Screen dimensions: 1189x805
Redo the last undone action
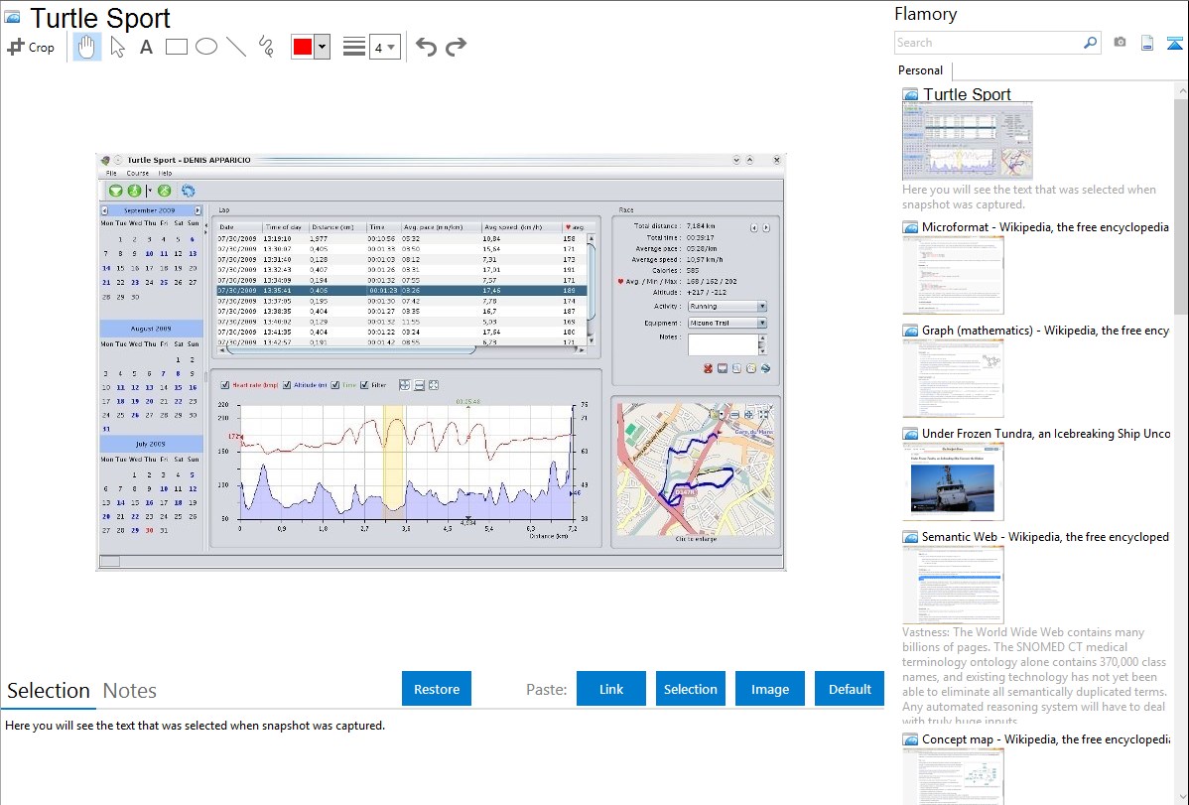click(456, 47)
